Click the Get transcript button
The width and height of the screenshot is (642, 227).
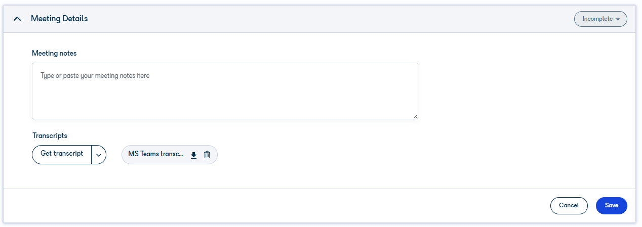click(62, 154)
